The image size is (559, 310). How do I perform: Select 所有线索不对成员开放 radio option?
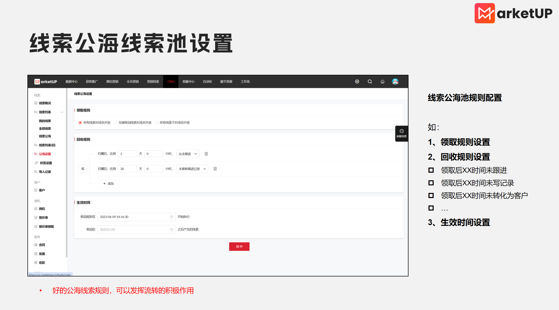pyautogui.click(x=156, y=123)
